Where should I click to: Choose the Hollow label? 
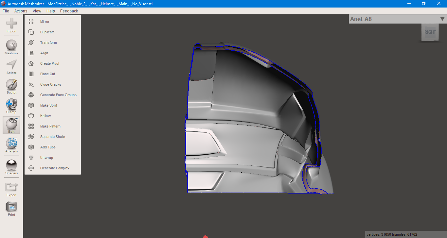45,116
